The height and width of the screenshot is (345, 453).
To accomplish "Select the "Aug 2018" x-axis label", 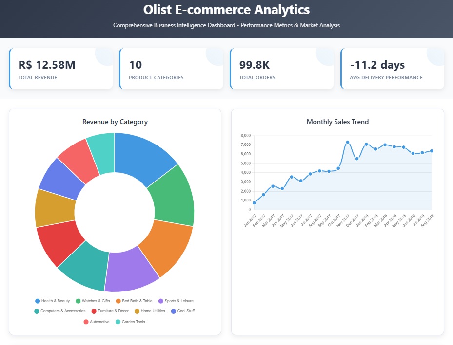I will (x=427, y=220).
